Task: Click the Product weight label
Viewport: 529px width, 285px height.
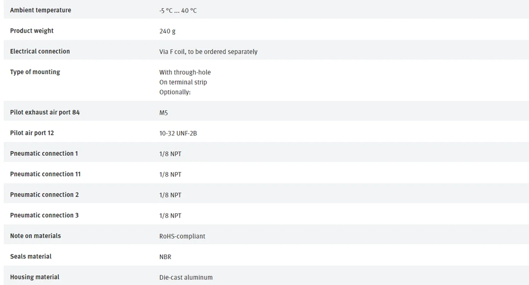Action: (32, 31)
